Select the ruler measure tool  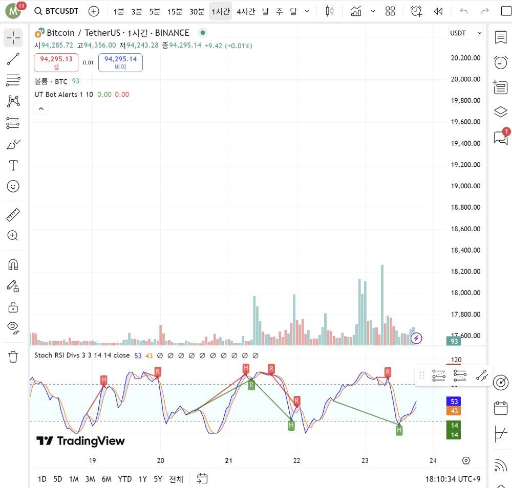[x=13, y=215]
